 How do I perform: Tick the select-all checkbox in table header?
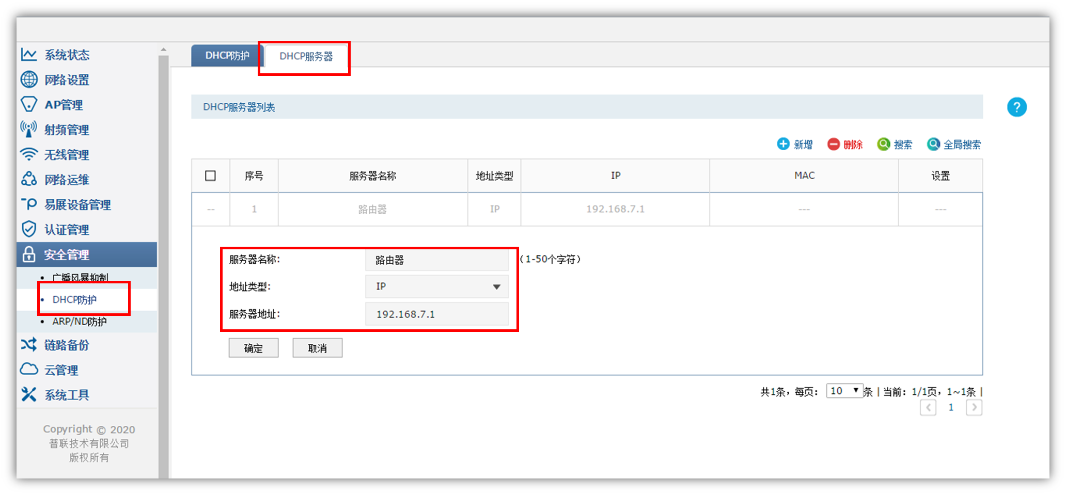coord(210,176)
